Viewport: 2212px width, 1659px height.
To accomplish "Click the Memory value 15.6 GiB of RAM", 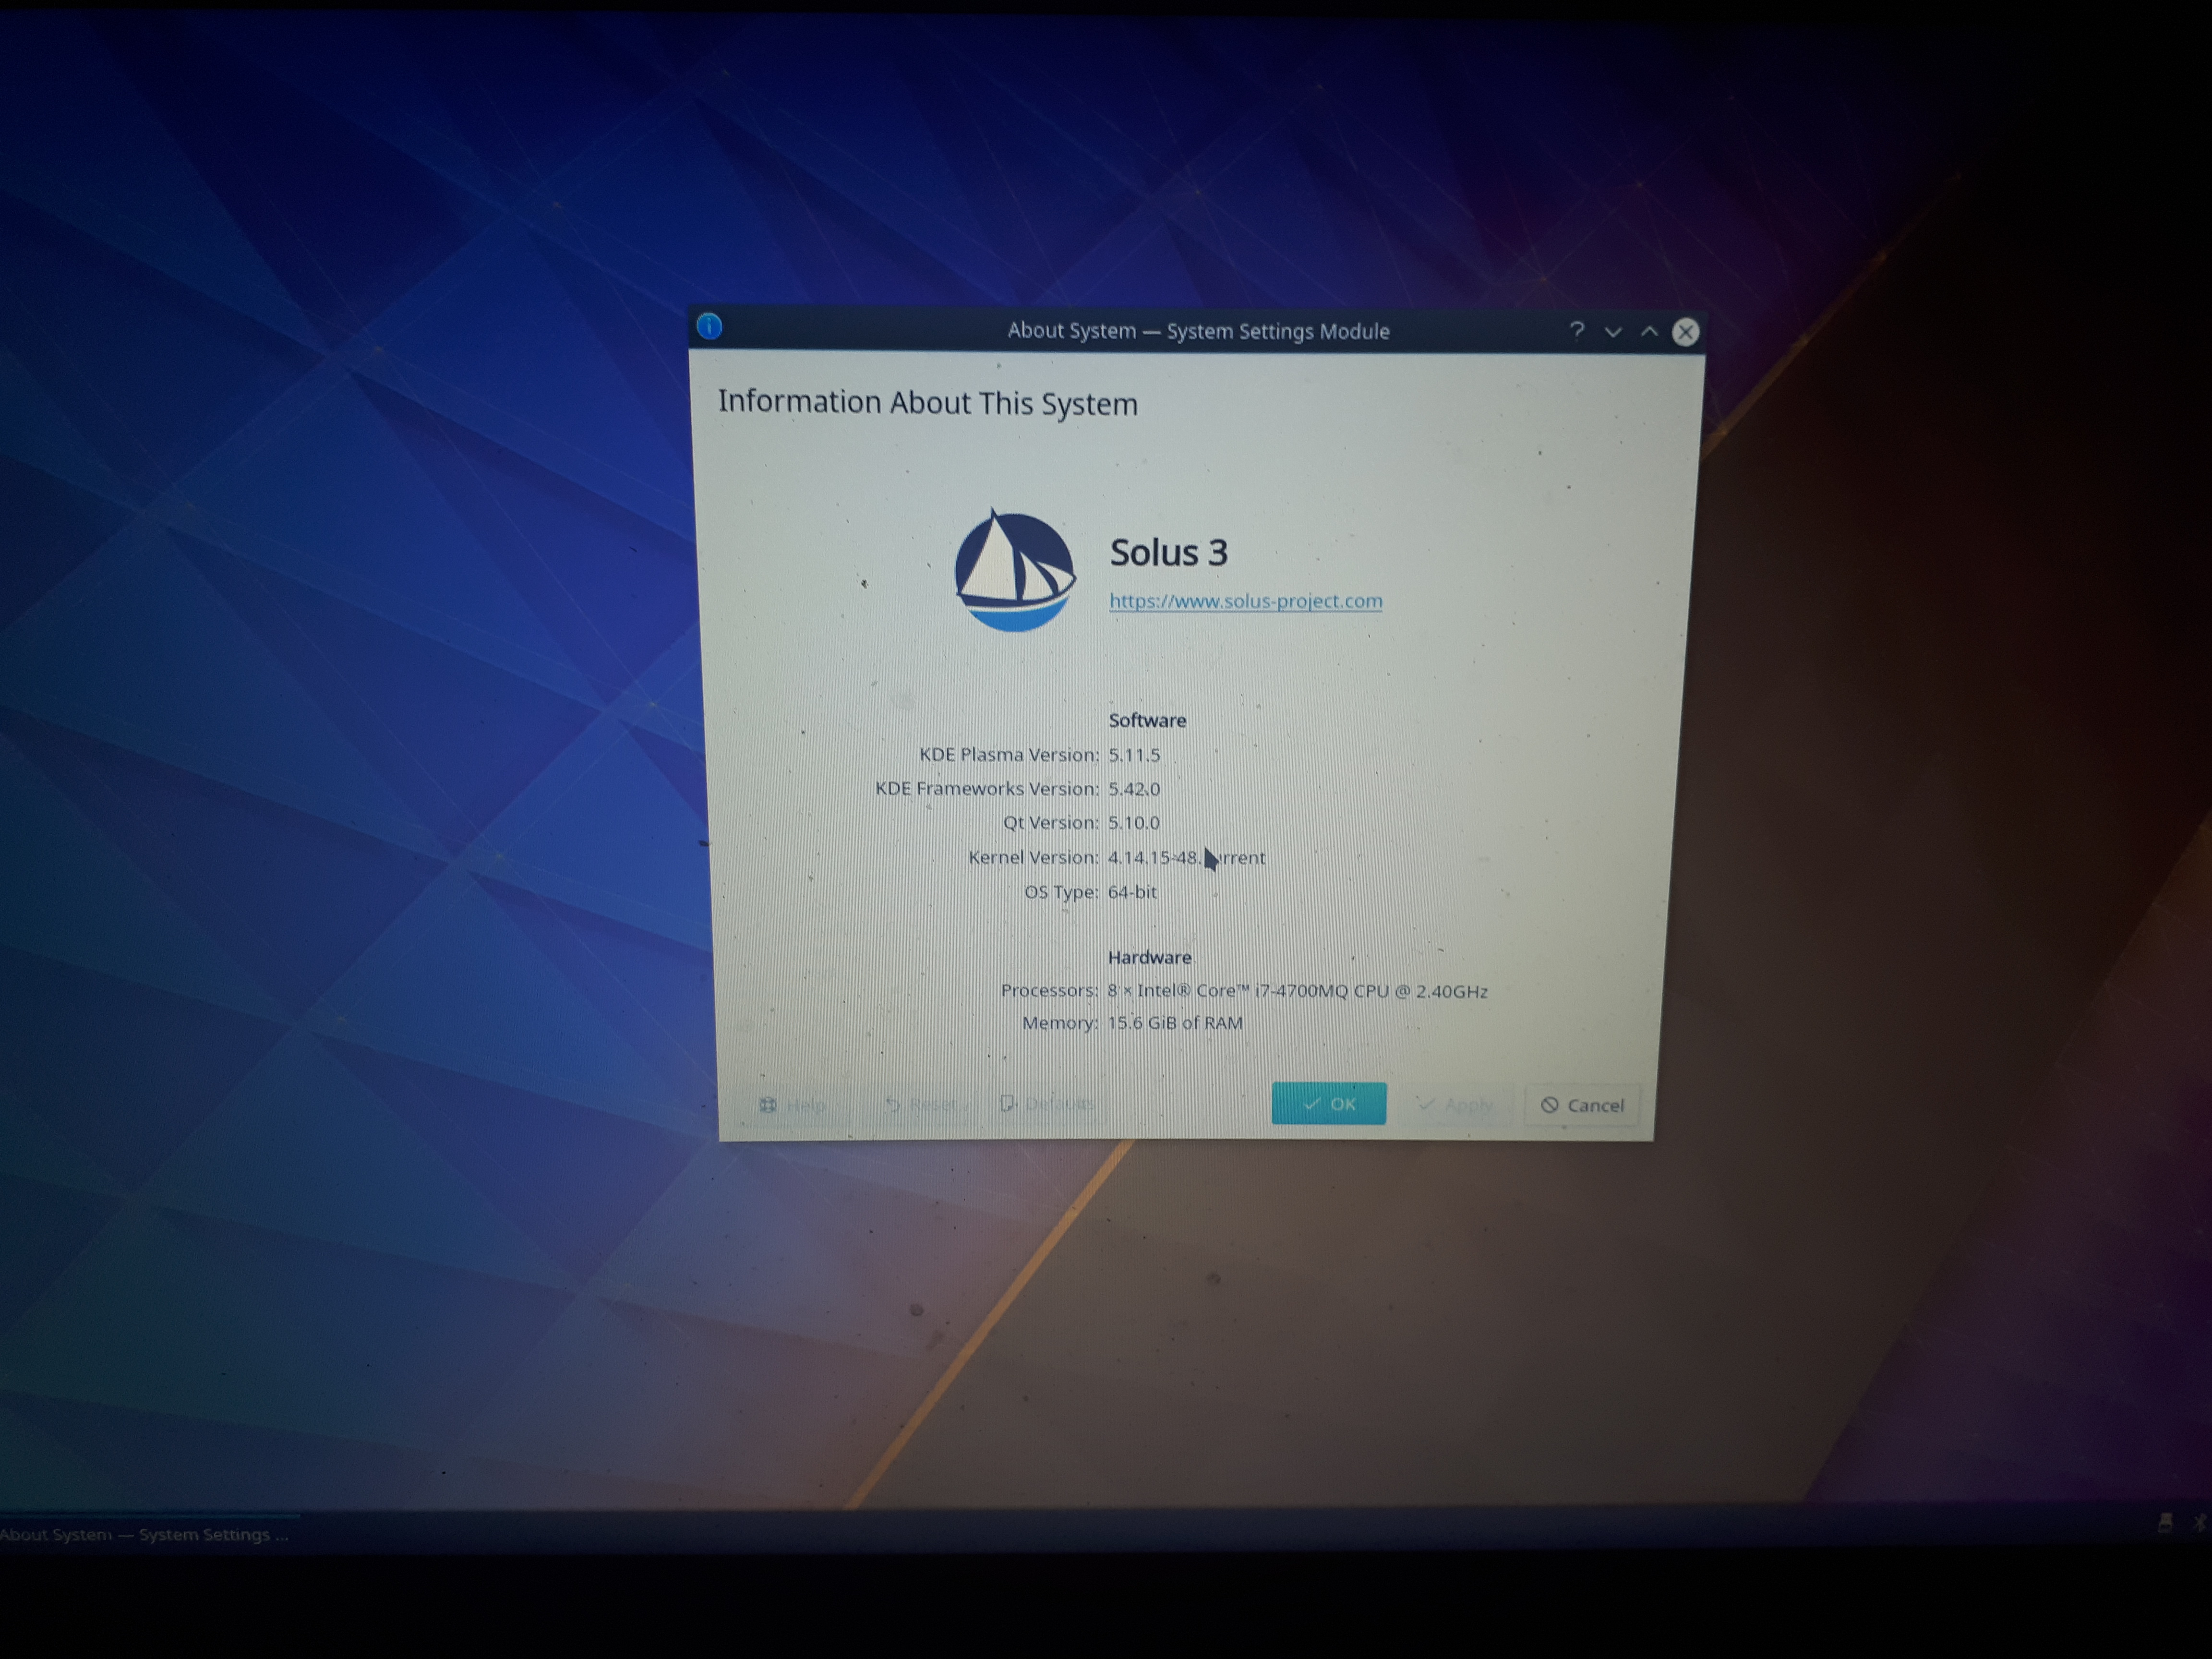I will pos(1175,1023).
